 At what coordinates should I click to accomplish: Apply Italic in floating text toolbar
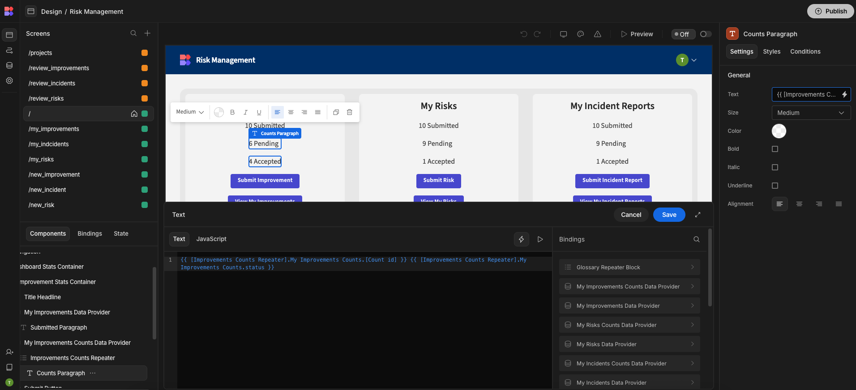click(x=245, y=112)
